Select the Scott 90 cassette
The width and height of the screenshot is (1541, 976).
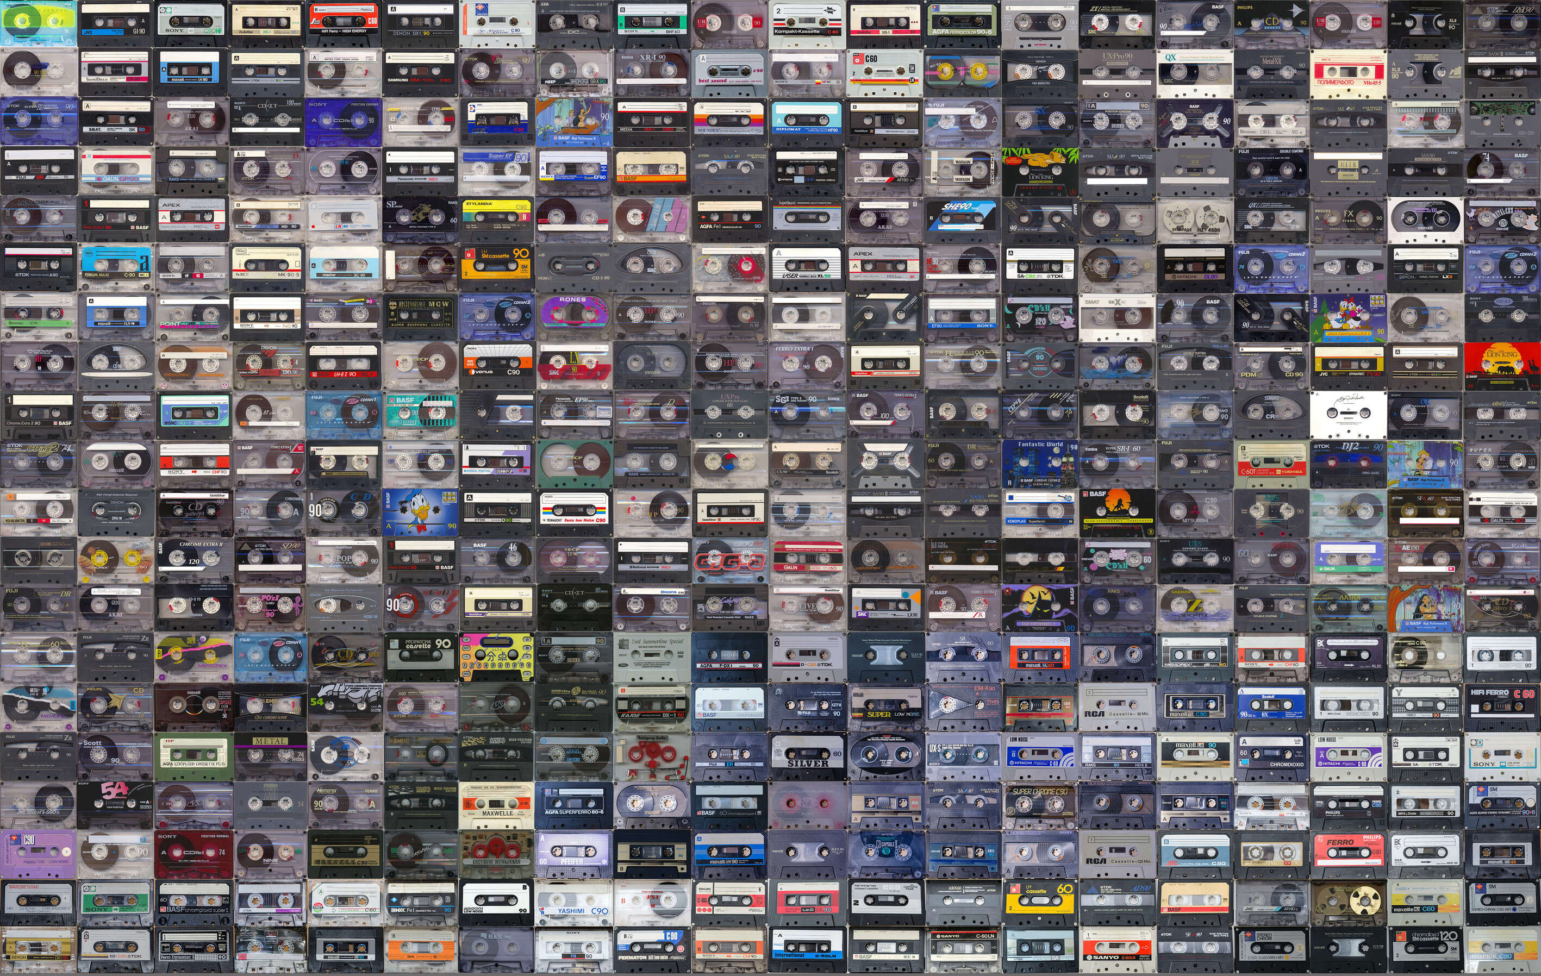[x=115, y=756]
